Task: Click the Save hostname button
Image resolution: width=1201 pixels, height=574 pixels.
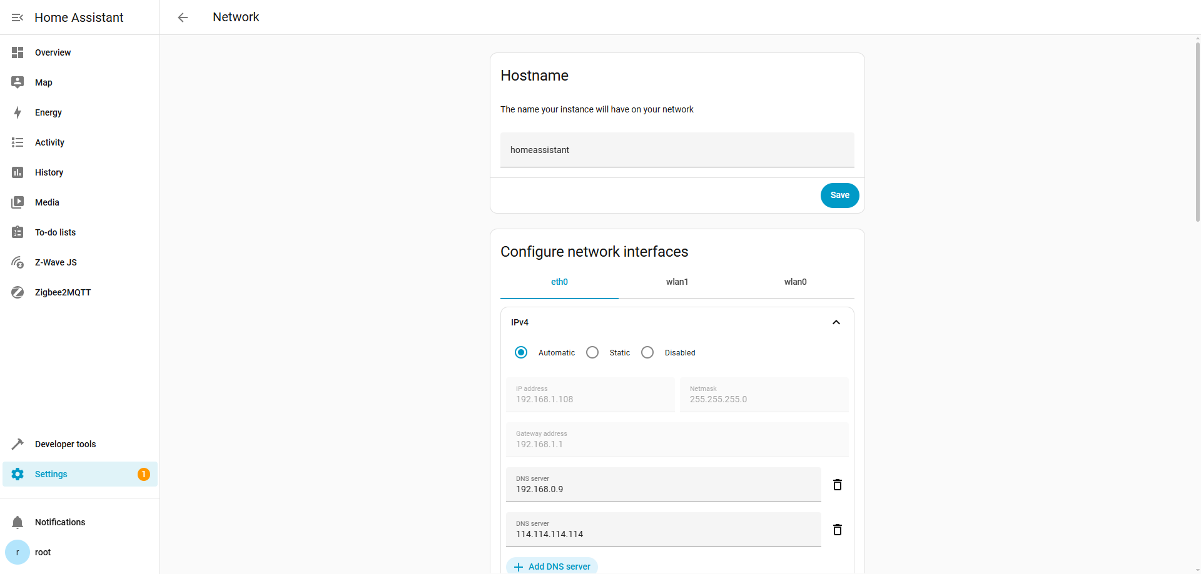Action: [839, 195]
